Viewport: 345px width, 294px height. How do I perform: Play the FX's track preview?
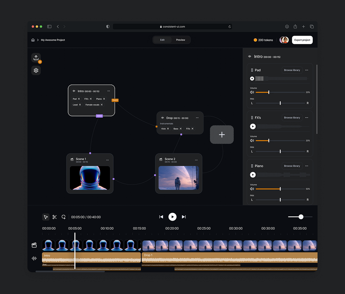point(253,126)
